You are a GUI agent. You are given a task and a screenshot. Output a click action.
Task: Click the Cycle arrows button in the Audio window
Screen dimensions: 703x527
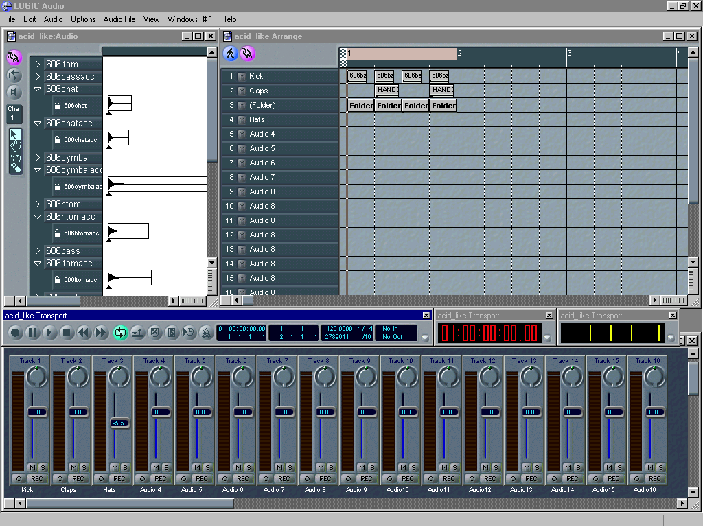[14, 75]
